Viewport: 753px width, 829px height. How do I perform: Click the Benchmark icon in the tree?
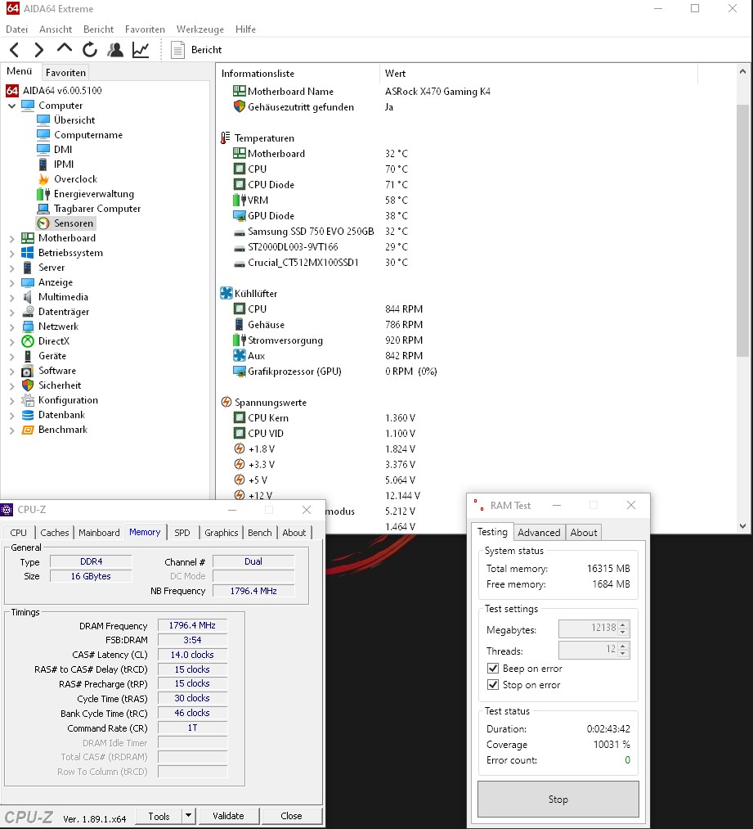28,430
